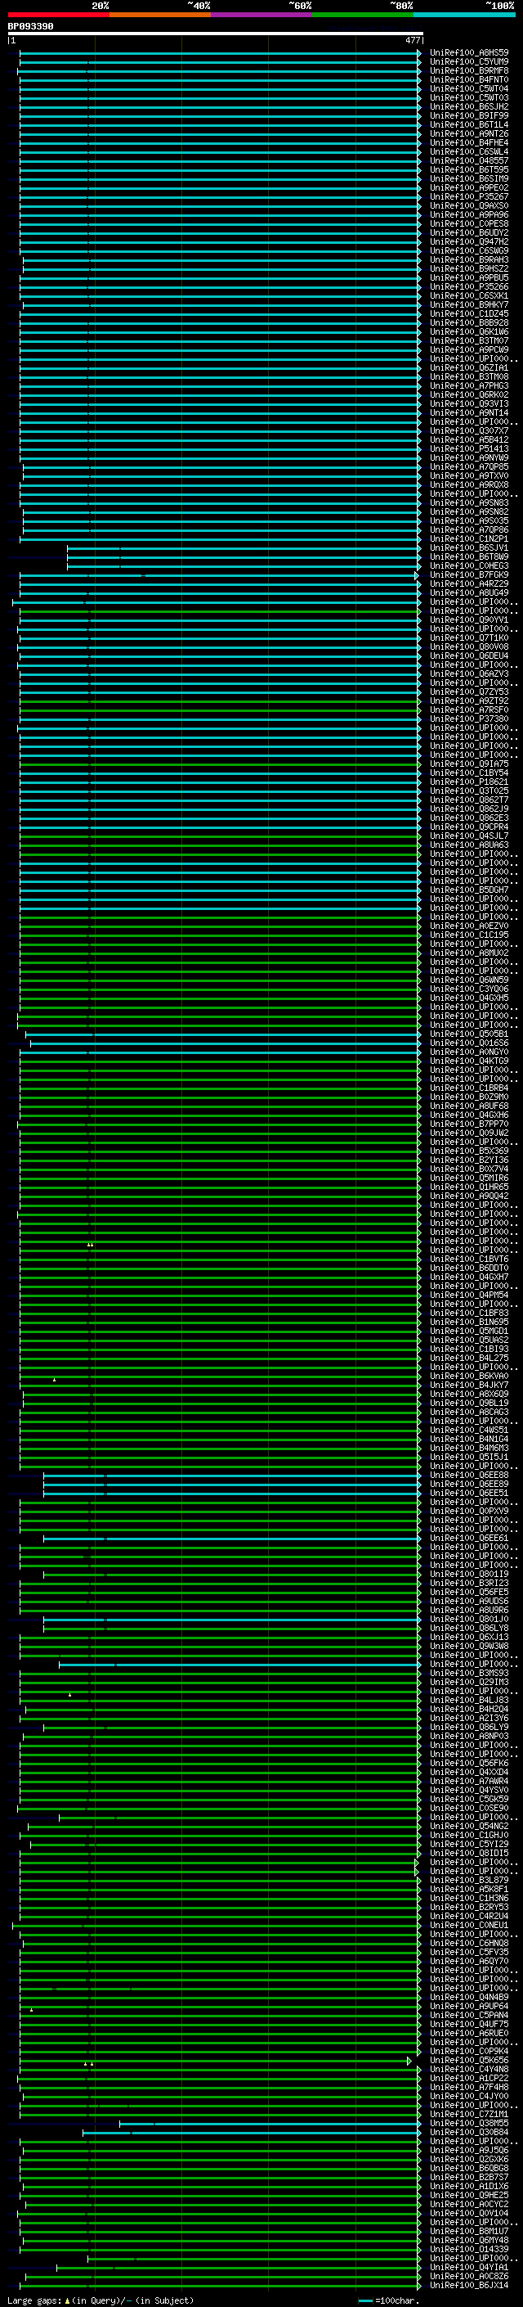The height and width of the screenshot is (2307, 523).
Task: Open hit UniRef100_B4FNT0
Action: click(x=469, y=79)
